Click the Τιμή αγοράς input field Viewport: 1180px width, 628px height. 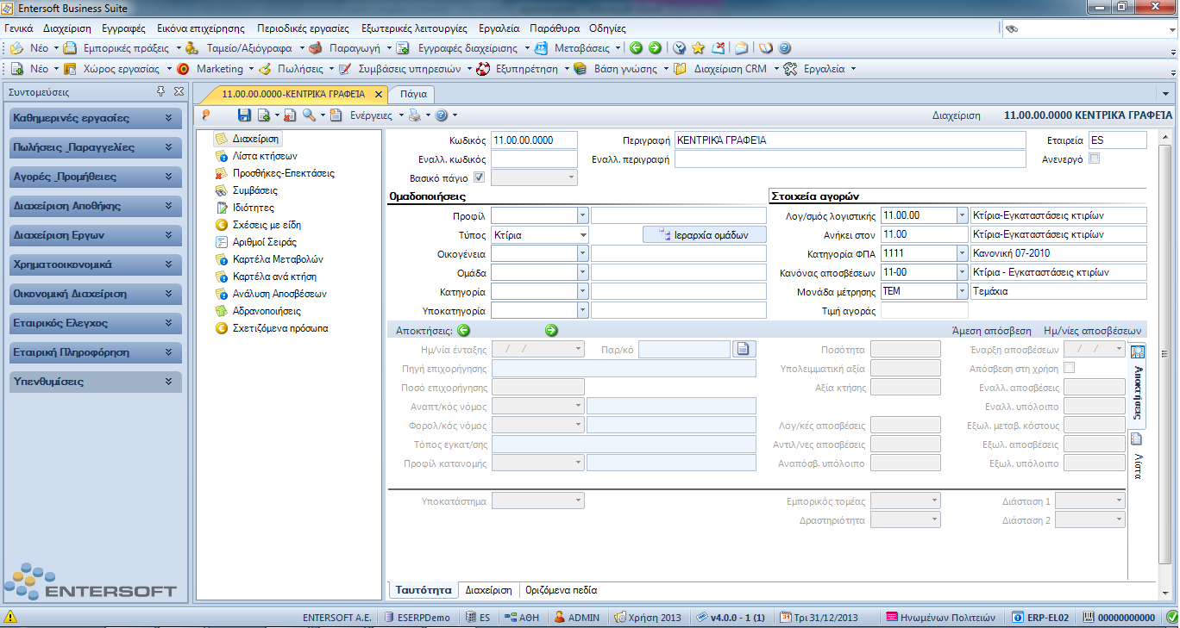coord(924,310)
